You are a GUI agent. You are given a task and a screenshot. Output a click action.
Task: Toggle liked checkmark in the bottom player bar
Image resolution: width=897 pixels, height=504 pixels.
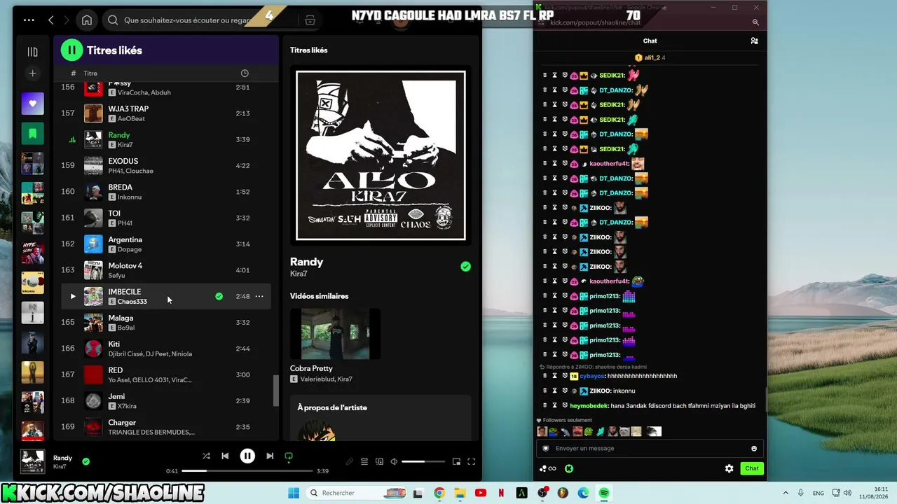click(85, 461)
